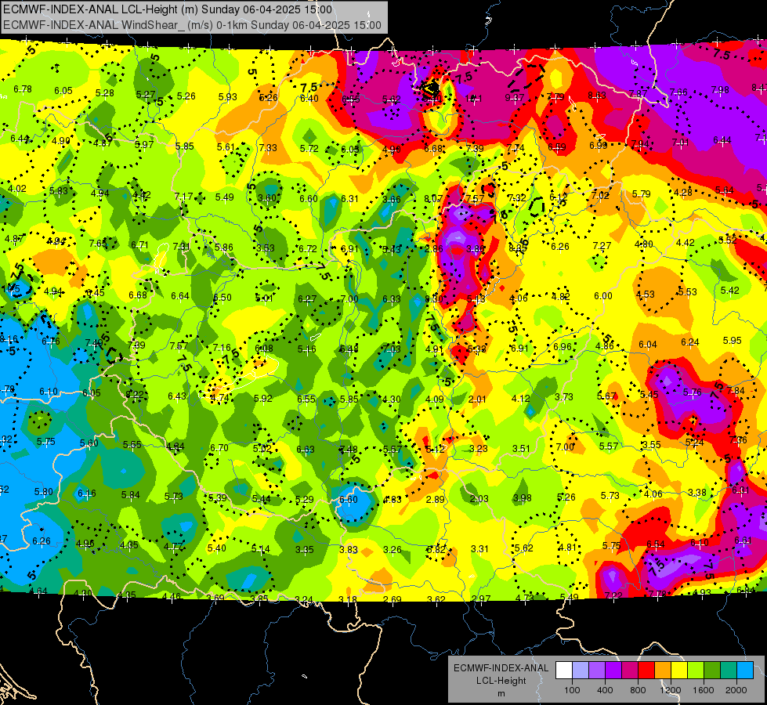Click the wind shear value 6.78
The width and height of the screenshot is (767, 705).
tap(23, 89)
